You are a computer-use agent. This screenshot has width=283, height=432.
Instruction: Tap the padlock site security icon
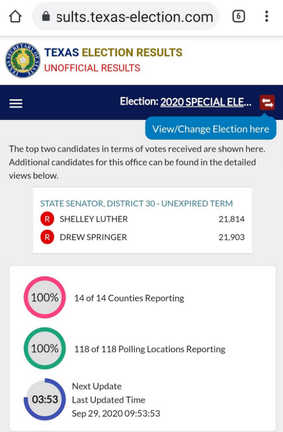(46, 16)
